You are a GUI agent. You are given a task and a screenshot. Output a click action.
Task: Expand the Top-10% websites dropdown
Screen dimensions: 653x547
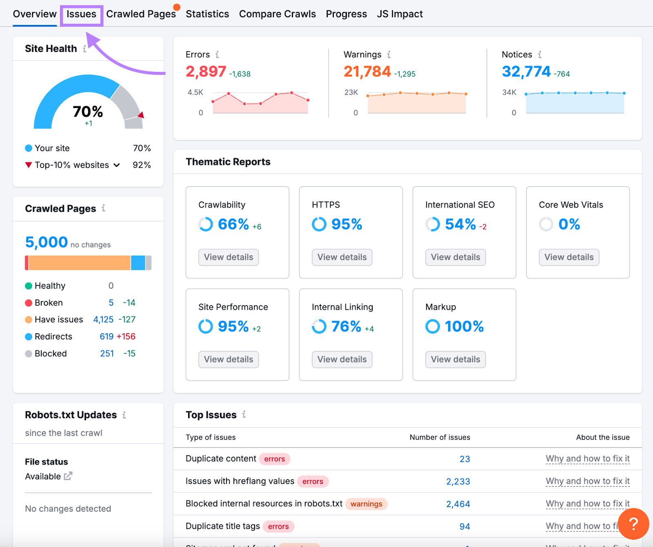pos(117,165)
